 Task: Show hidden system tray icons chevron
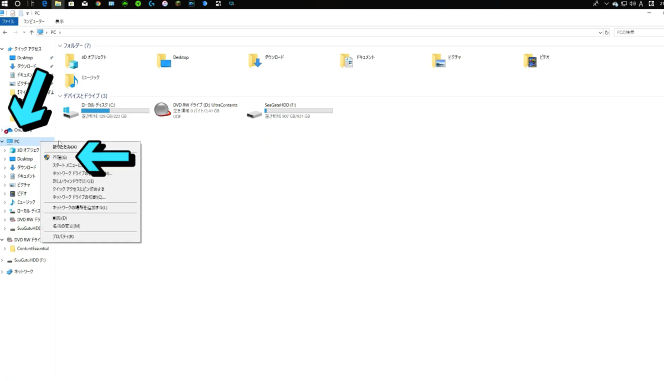click(606, 3)
